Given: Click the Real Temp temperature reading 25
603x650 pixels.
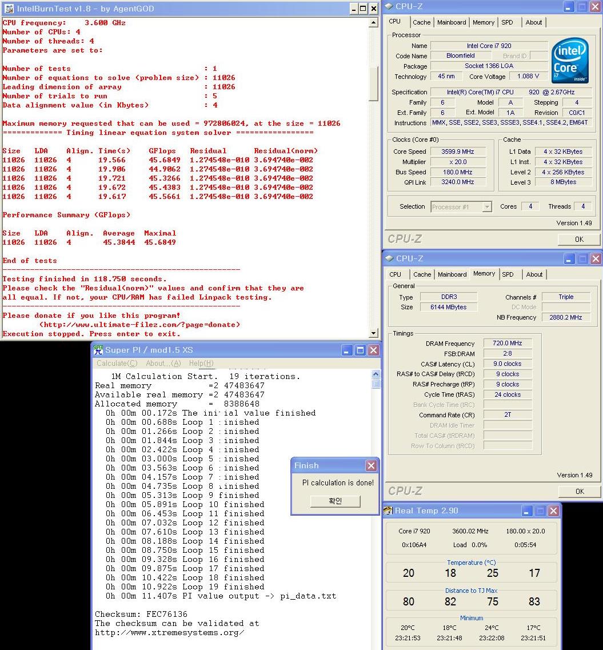Looking at the screenshot, I should click(x=492, y=573).
